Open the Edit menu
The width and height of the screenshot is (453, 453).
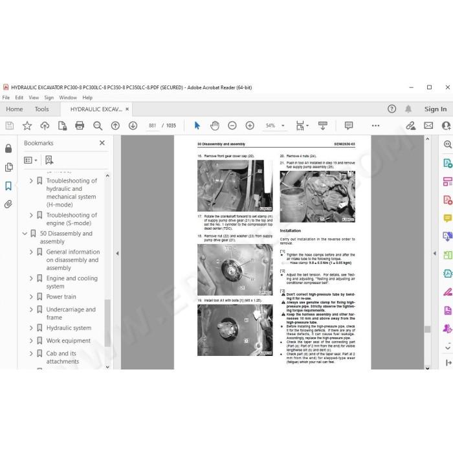tap(19, 98)
